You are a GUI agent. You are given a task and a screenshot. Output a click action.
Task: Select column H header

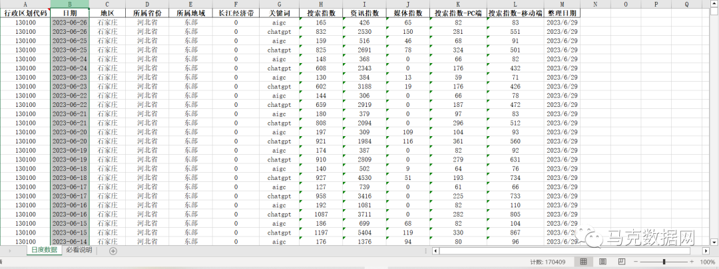point(321,4)
